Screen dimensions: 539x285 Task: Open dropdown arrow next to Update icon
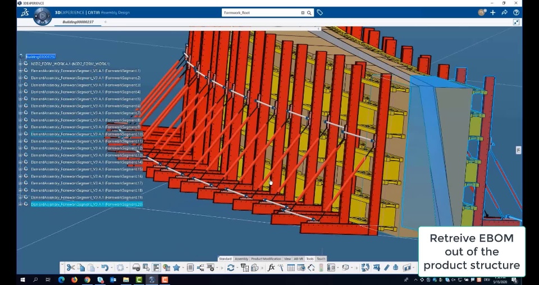(237, 268)
